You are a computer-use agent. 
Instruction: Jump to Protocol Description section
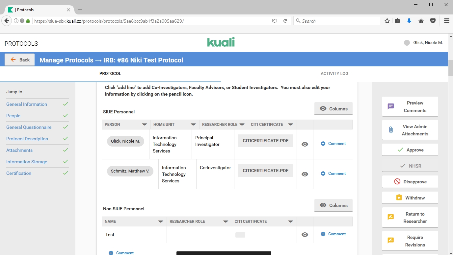coord(27,139)
